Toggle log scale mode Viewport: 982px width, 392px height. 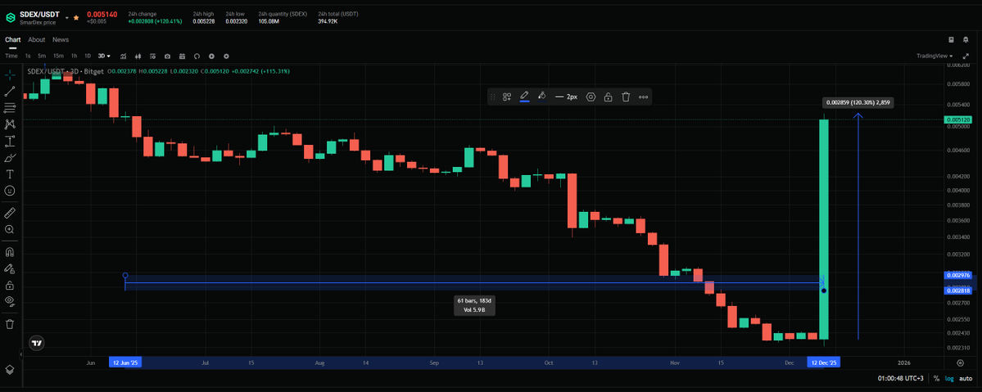[x=949, y=378]
